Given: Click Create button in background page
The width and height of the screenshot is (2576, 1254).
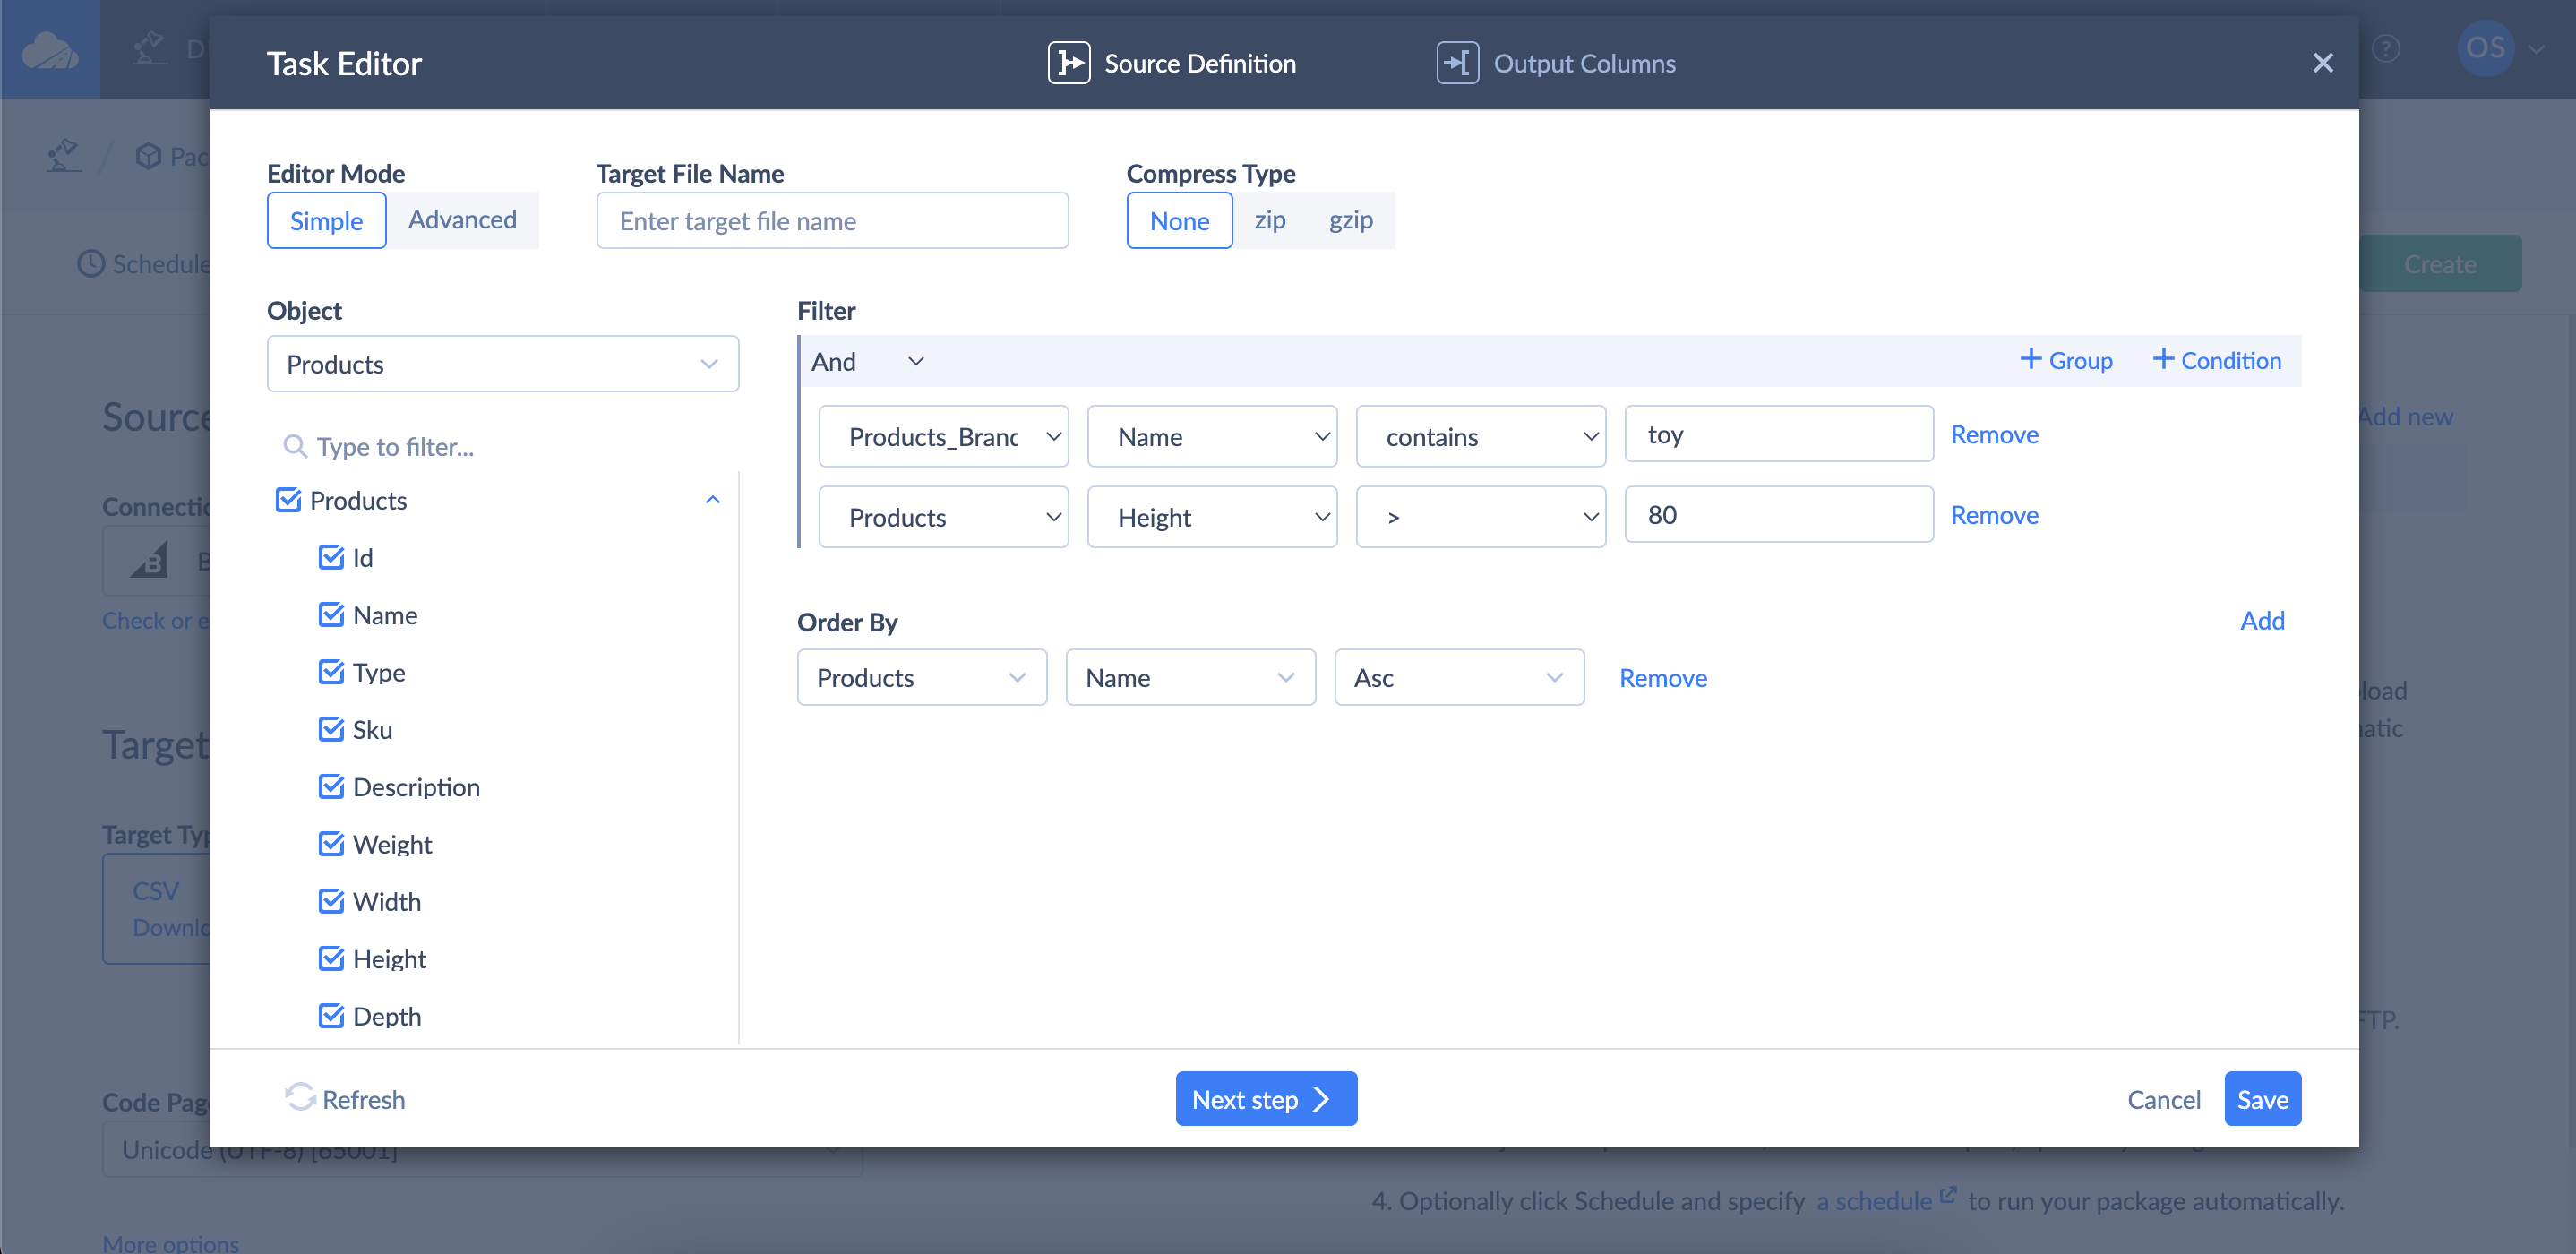Looking at the screenshot, I should tap(2440, 264).
